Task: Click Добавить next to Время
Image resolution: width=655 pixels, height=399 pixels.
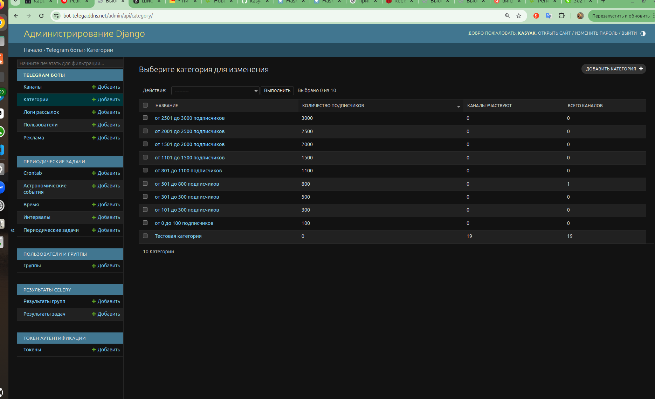Action: (106, 205)
